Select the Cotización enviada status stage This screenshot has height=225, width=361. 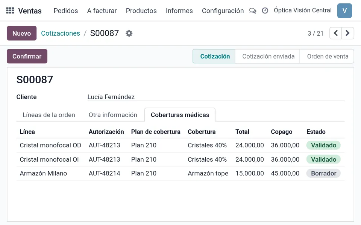click(268, 56)
